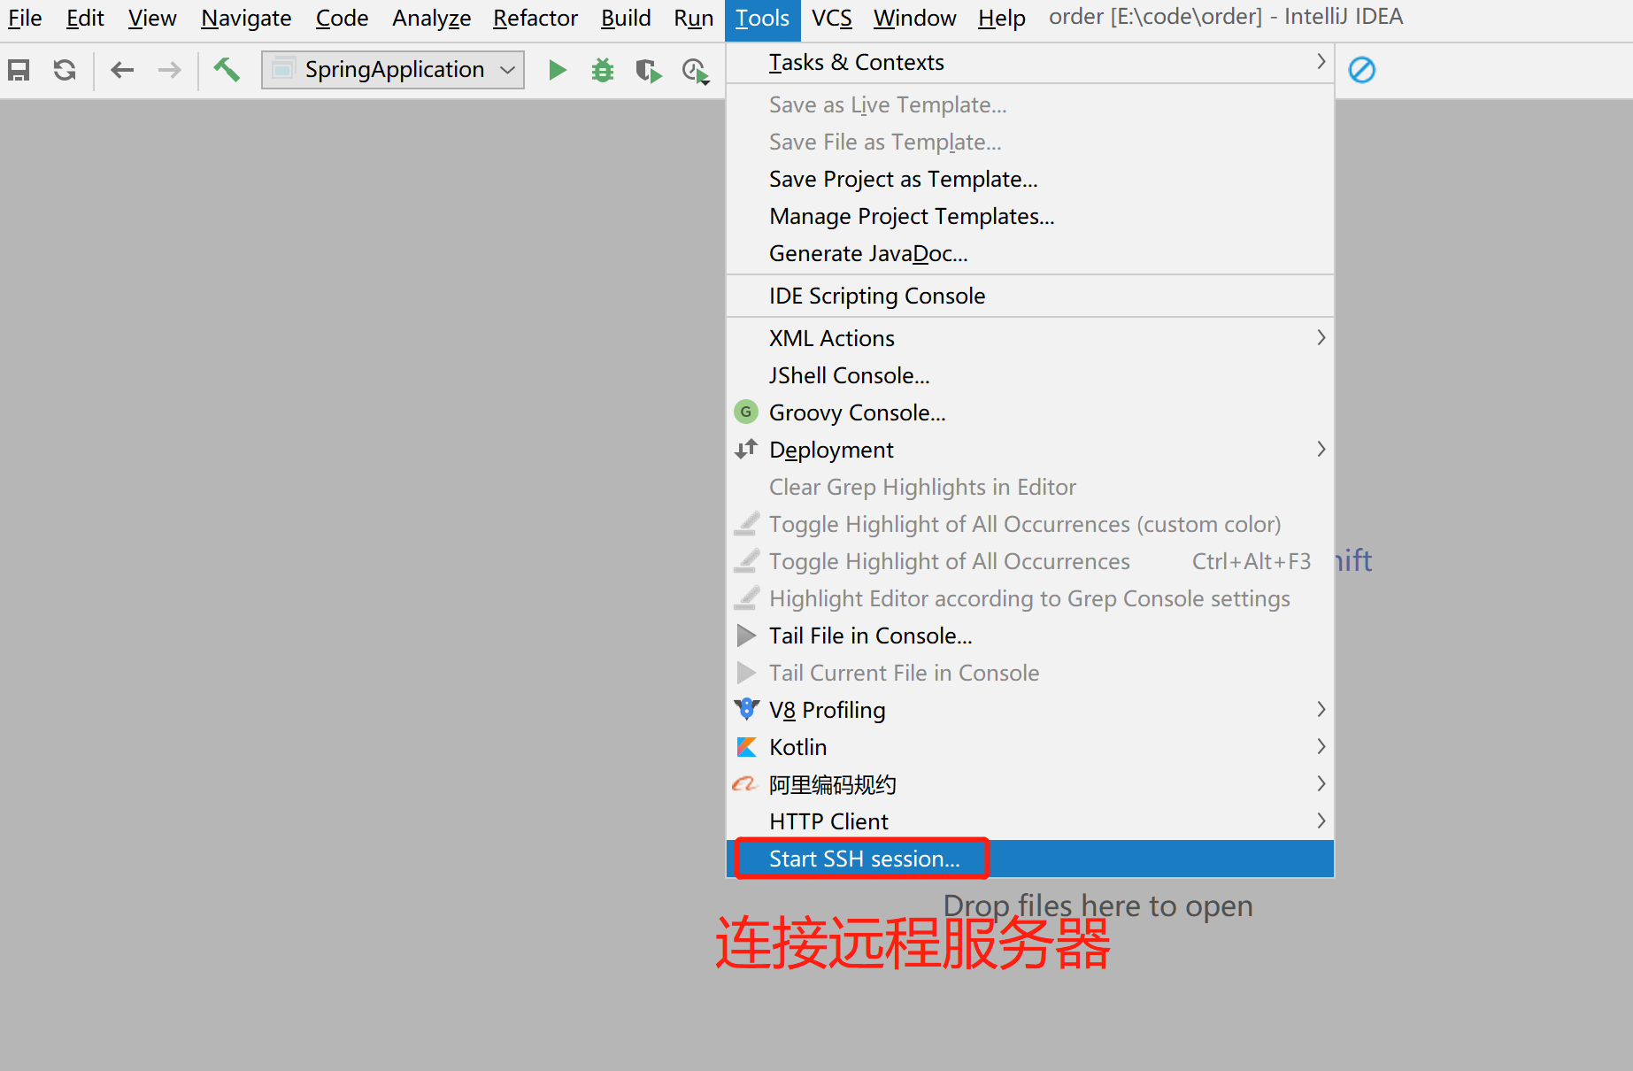Toggle Highlight of All Occurrences
The height and width of the screenshot is (1071, 1633).
pos(949,560)
